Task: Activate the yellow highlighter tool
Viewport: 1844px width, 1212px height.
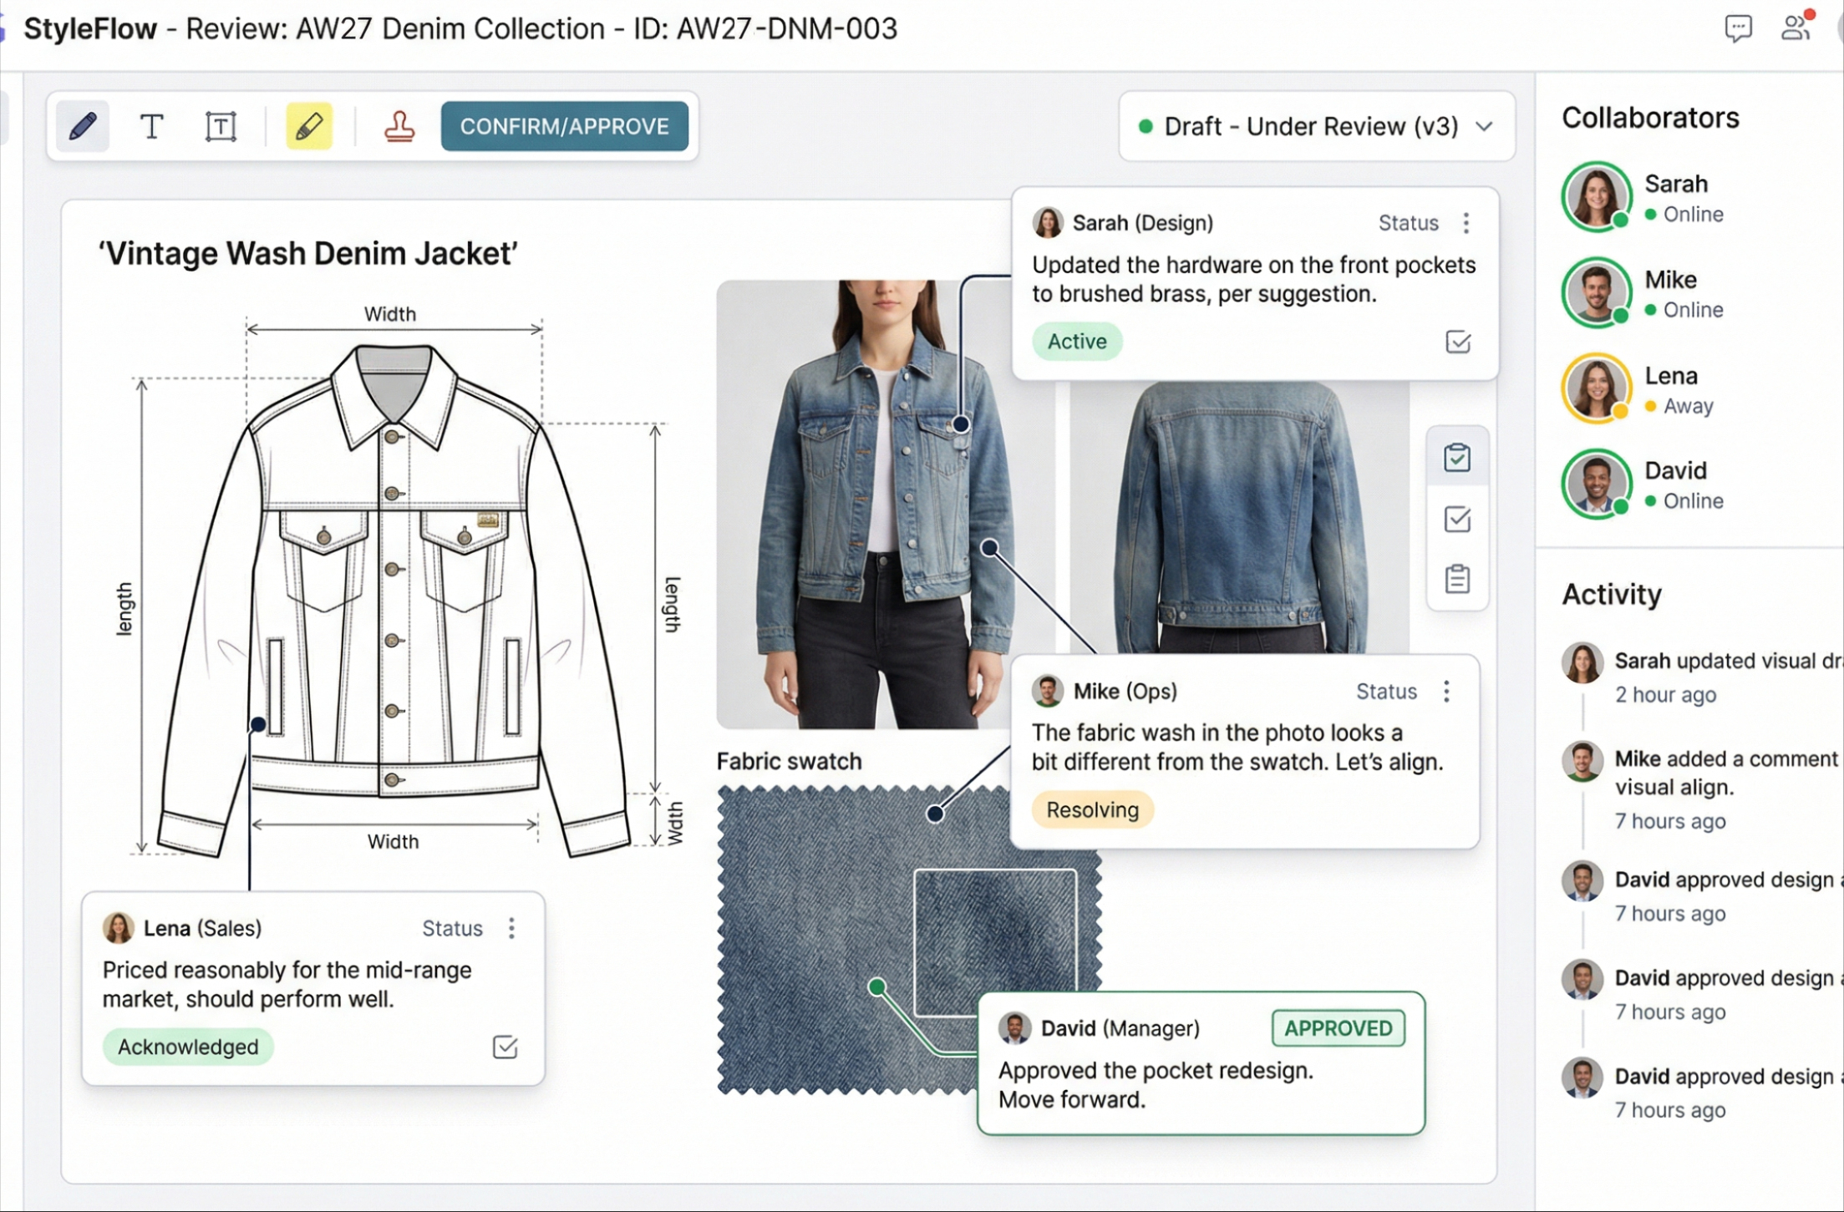Action: 309,127
